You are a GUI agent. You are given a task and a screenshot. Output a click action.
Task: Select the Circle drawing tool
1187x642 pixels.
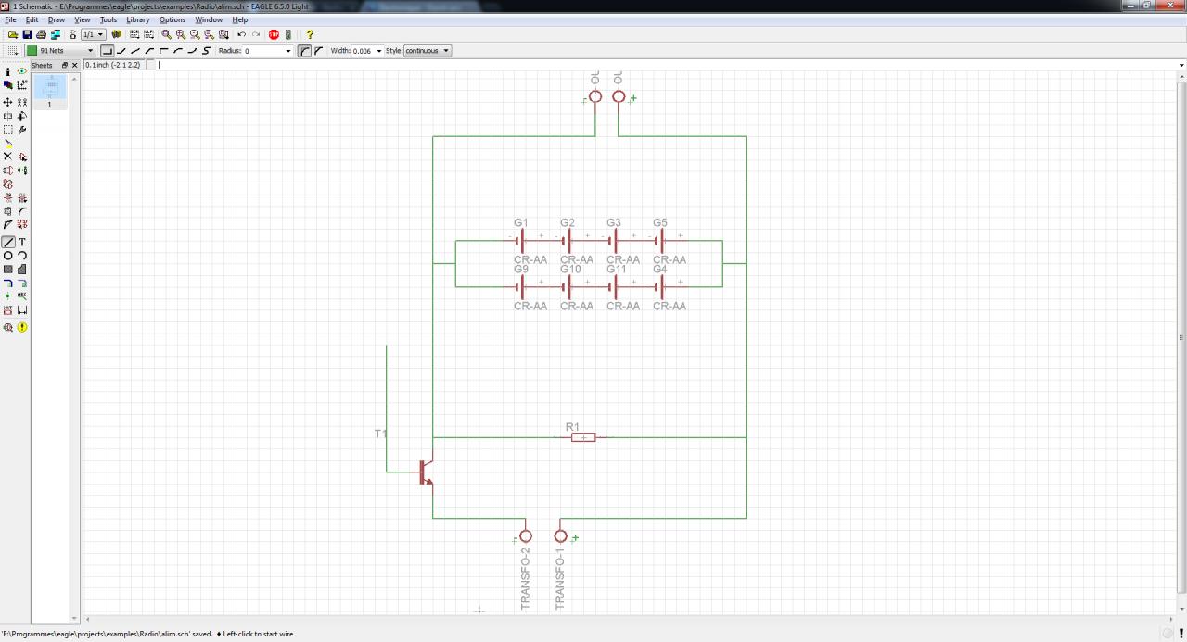[8, 255]
